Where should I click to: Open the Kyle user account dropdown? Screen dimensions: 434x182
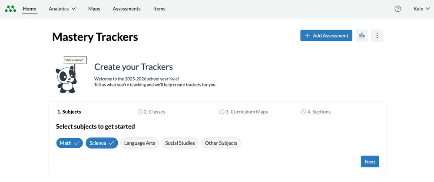(x=421, y=9)
